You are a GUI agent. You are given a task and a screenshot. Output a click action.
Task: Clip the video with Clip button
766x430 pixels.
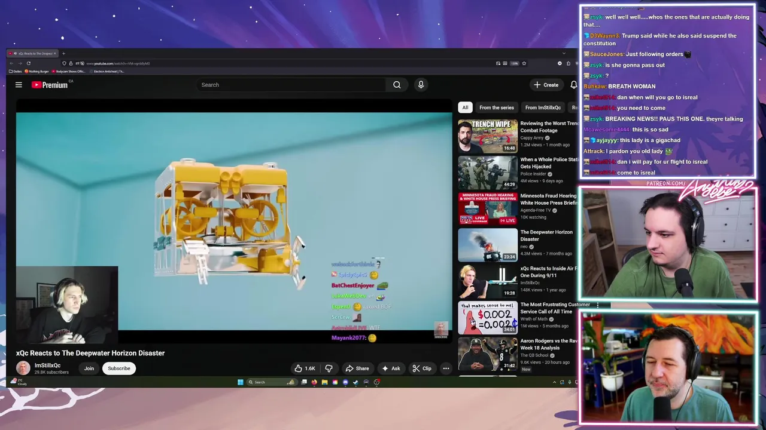point(422,368)
